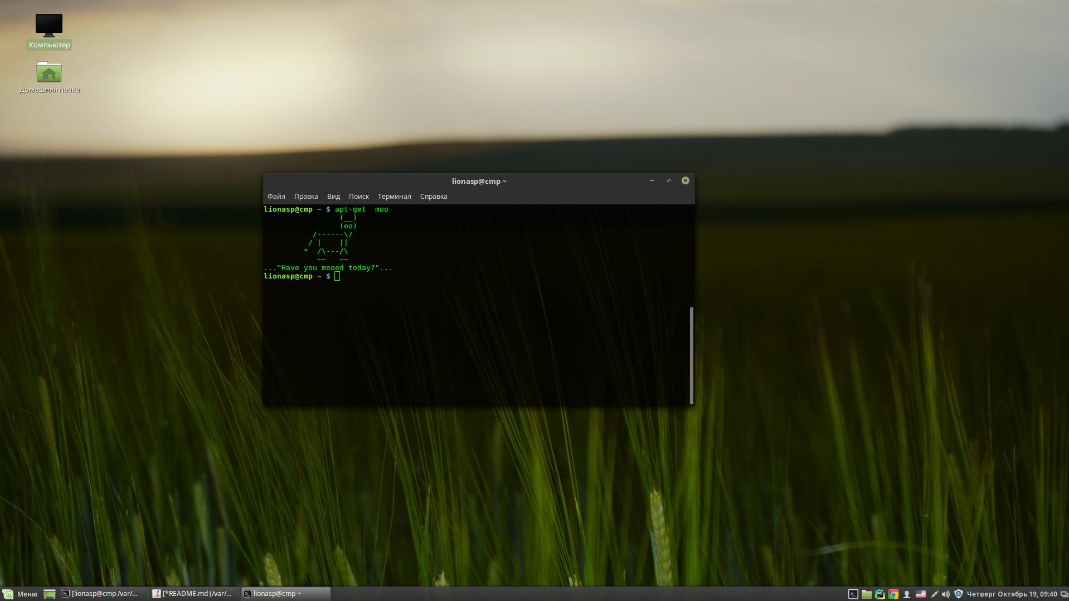
Task: Click the terminal title bar lionasp@cmp ~
Action: point(479,181)
